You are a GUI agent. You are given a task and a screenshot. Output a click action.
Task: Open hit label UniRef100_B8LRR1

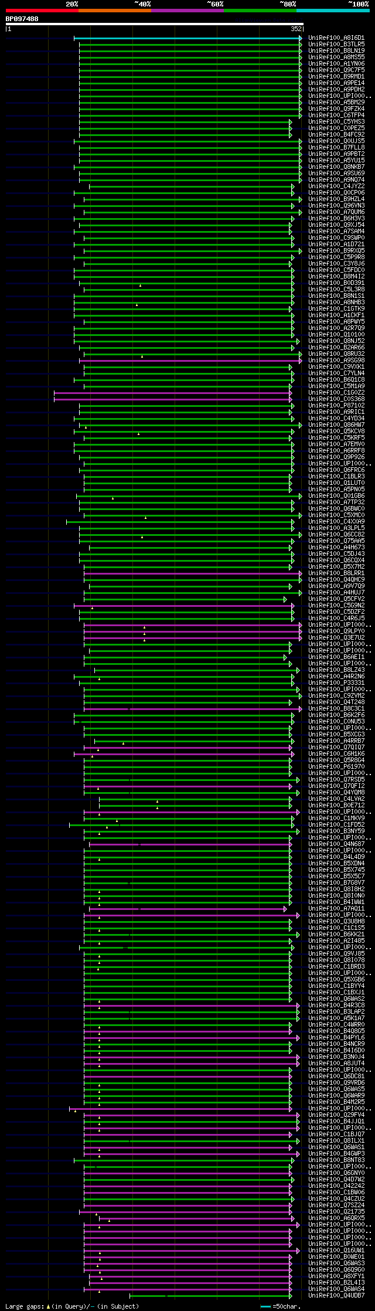point(336,573)
